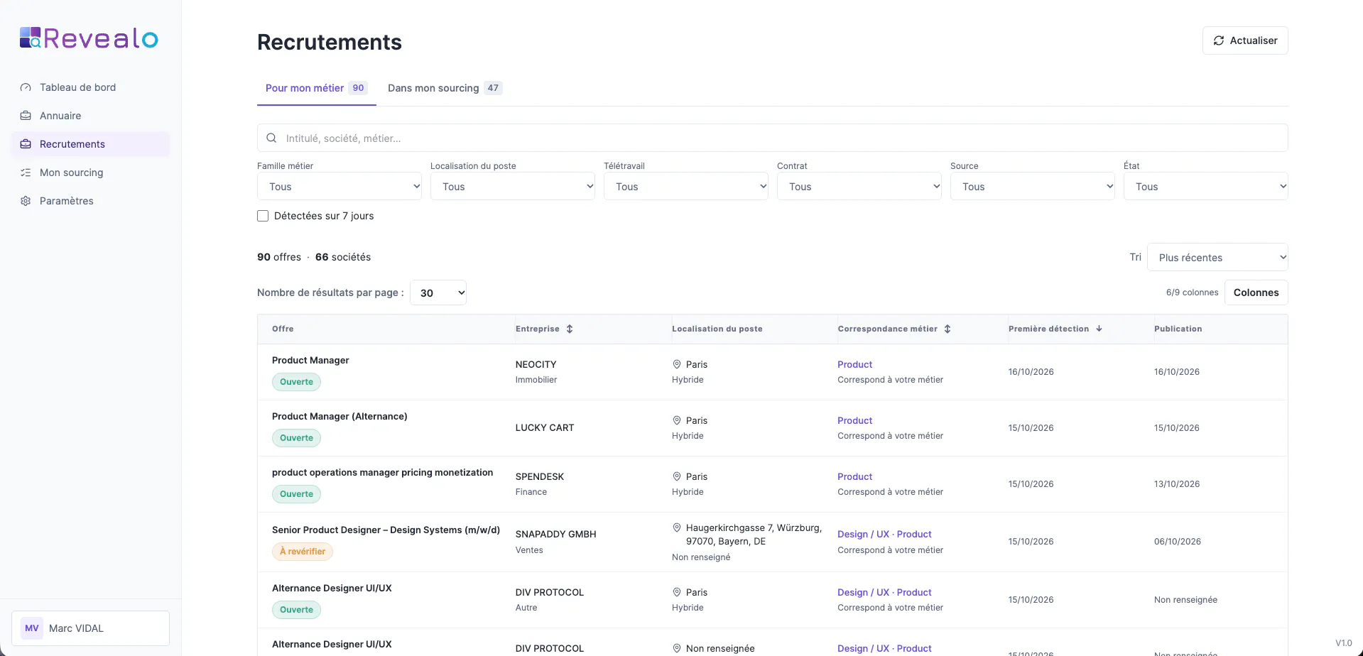This screenshot has height=656, width=1363.
Task: Click the À revérifier status badge
Action: [303, 552]
